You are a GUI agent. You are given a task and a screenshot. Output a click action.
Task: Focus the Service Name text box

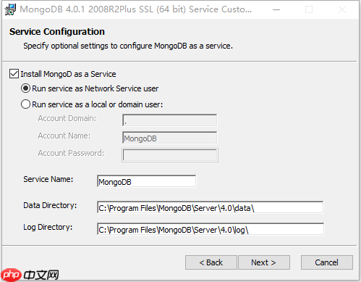click(x=147, y=181)
